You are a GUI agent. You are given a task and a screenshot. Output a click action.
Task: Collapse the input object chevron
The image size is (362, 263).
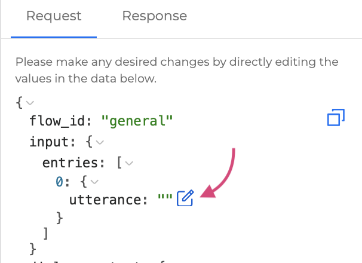[100, 143]
